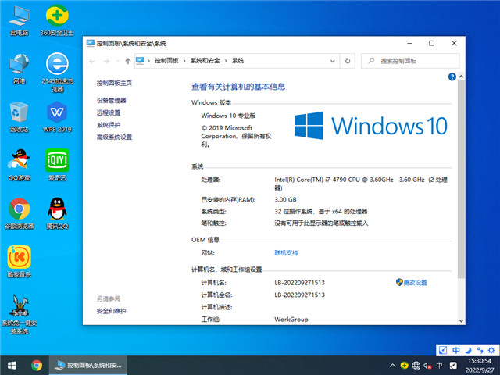Switch the 中 input language indicator in tray
500x375 pixels.
439,366
